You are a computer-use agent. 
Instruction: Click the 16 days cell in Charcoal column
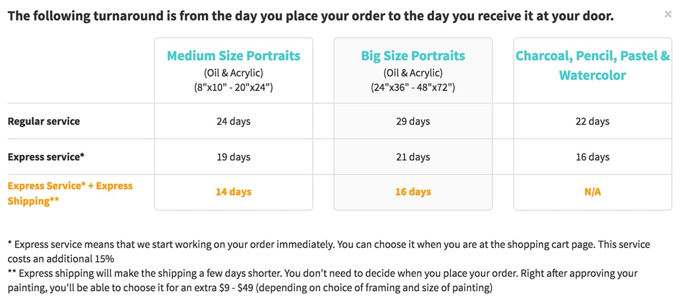coord(593,157)
